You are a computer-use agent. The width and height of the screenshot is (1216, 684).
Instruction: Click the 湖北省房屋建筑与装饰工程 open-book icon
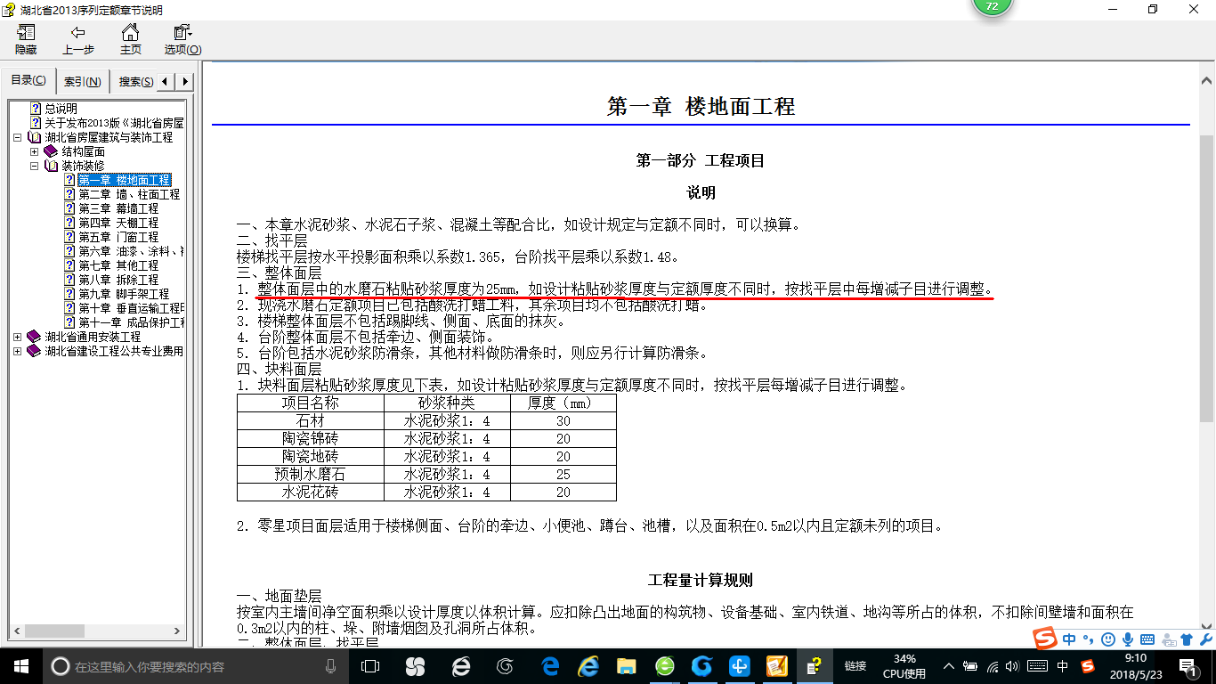pos(34,137)
